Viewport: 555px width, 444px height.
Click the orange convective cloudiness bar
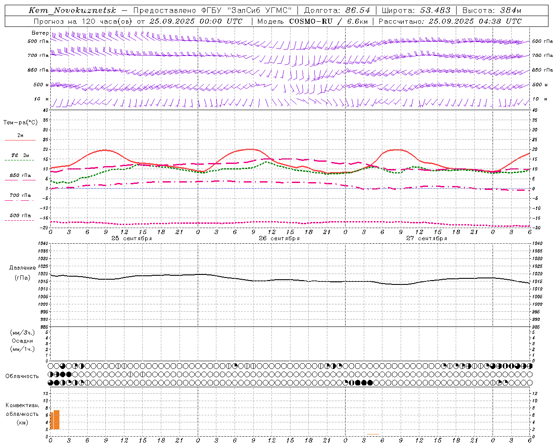55,420
